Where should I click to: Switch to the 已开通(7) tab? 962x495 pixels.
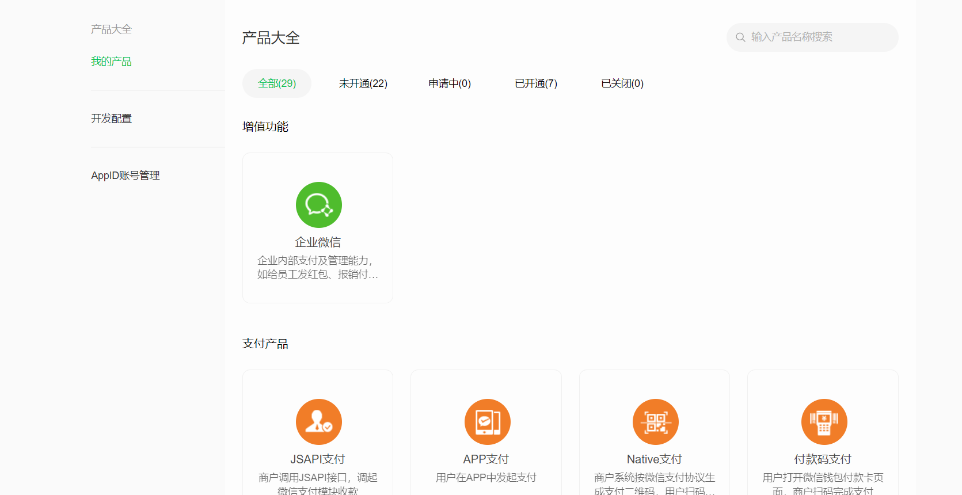click(x=536, y=83)
